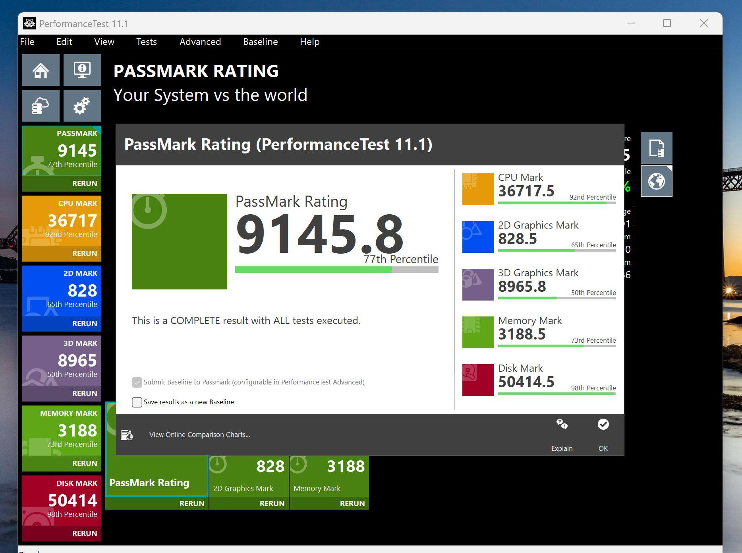Select the CPU MARK 36717 sidebar tile
This screenshot has width=742, height=553.
point(62,221)
